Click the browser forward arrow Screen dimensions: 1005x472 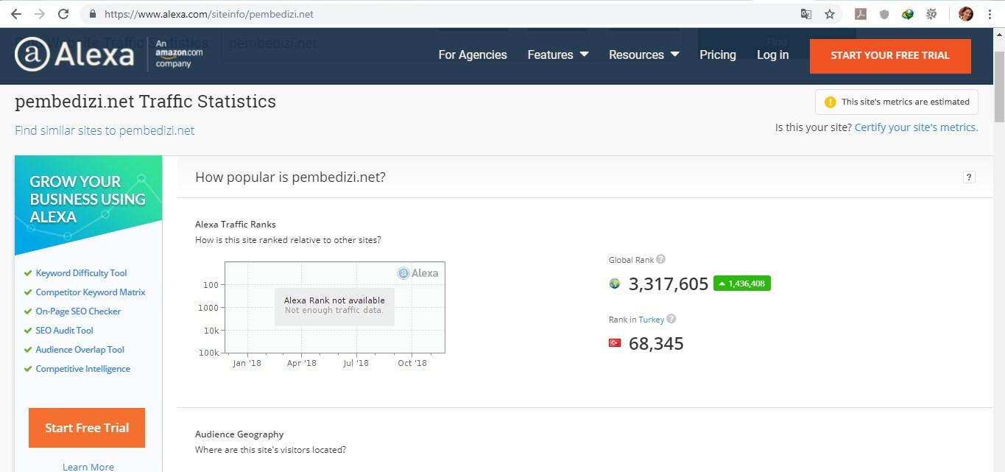click(x=39, y=14)
